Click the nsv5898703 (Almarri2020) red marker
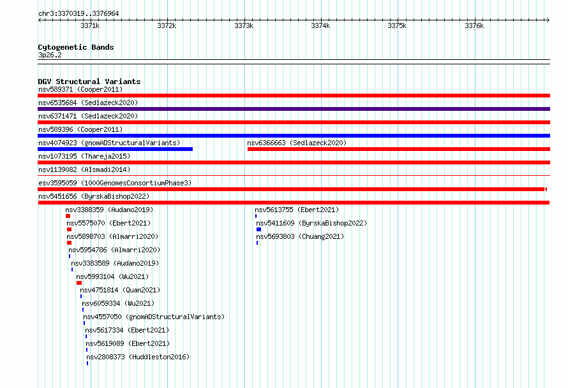This screenshot has height=388, width=568. pyautogui.click(x=69, y=243)
